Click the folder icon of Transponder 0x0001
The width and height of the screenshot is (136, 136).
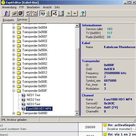[x=19, y=86]
